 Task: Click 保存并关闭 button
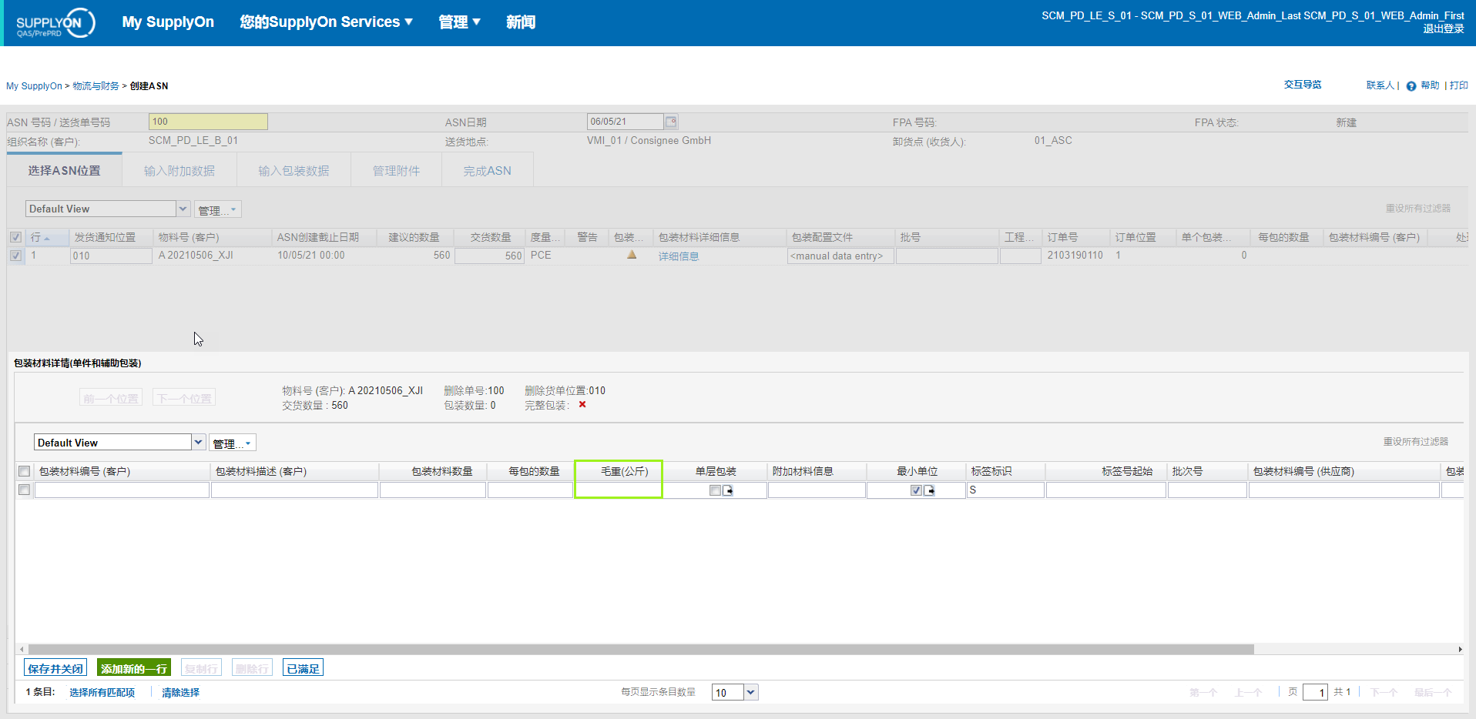(55, 668)
